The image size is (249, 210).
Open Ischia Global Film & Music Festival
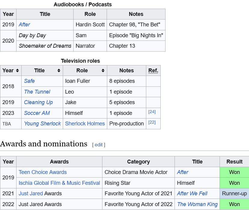point(59,183)
